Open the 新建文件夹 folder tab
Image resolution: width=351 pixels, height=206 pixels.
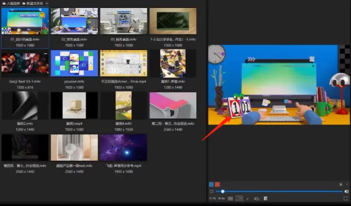point(32,3)
